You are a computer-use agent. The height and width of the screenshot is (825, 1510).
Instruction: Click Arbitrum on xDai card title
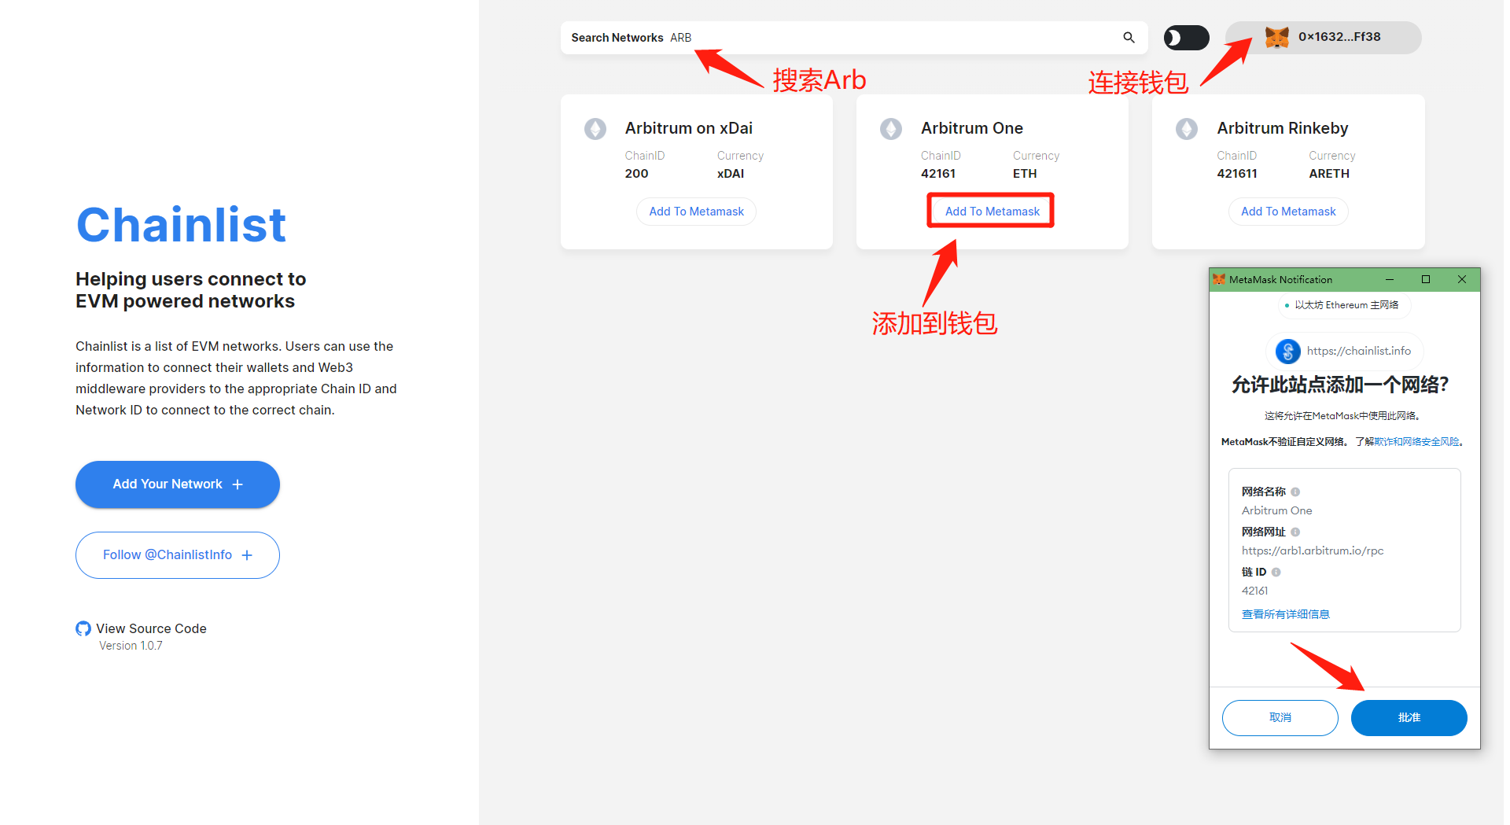(689, 128)
